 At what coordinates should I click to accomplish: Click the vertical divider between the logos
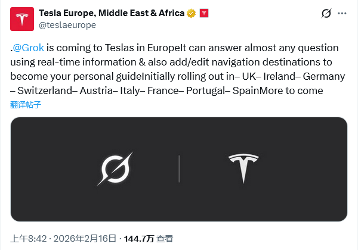coord(179,168)
